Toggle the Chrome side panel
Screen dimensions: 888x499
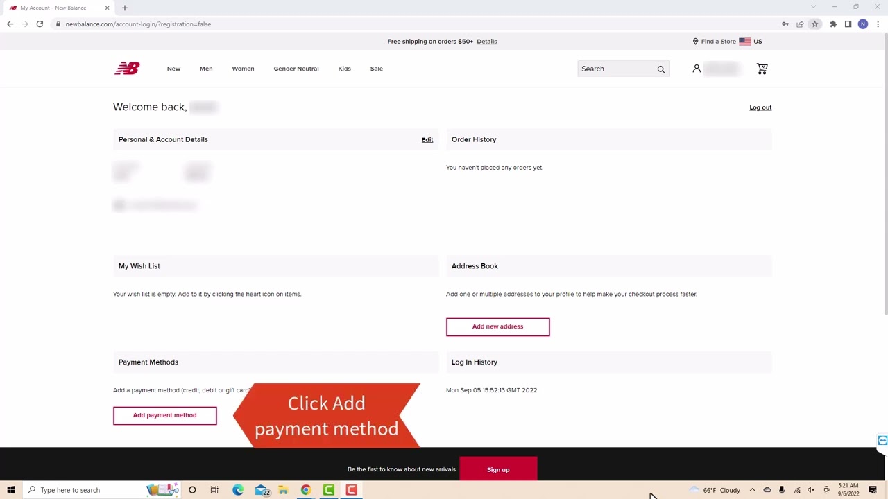click(848, 24)
